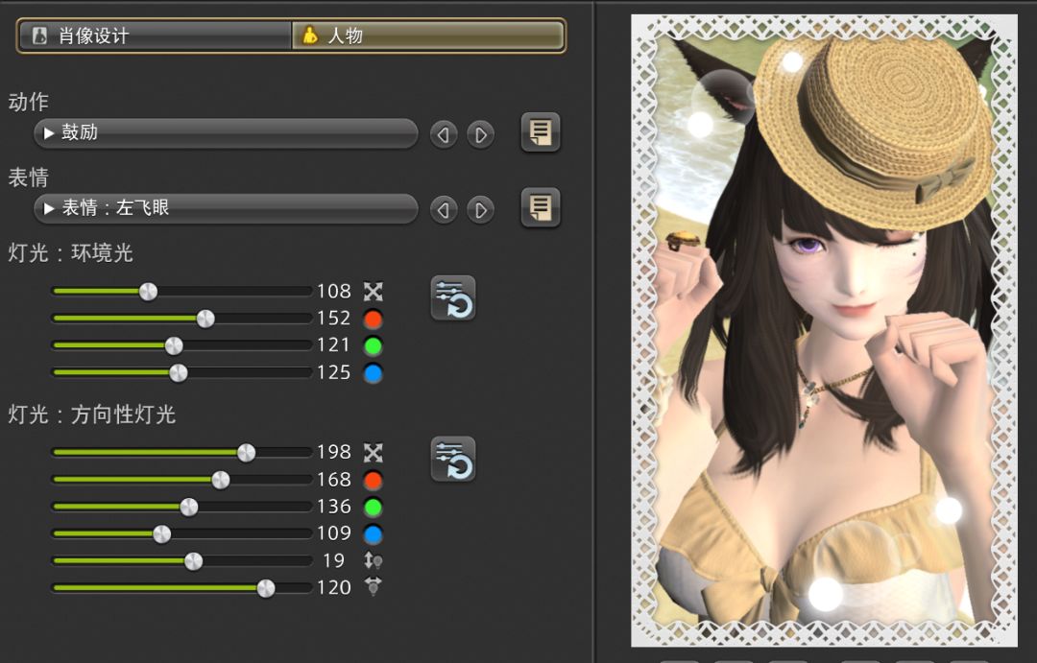1037x663 pixels.
Task: Switch to the 人物 tab
Action: coord(428,36)
